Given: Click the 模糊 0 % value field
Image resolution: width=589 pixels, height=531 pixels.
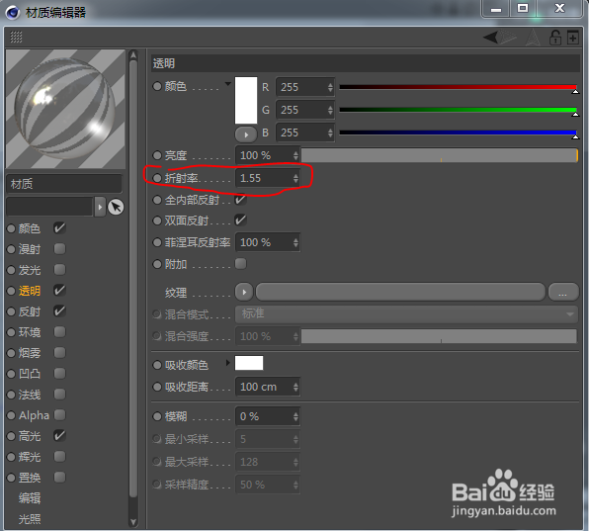Looking at the screenshot, I should [268, 416].
